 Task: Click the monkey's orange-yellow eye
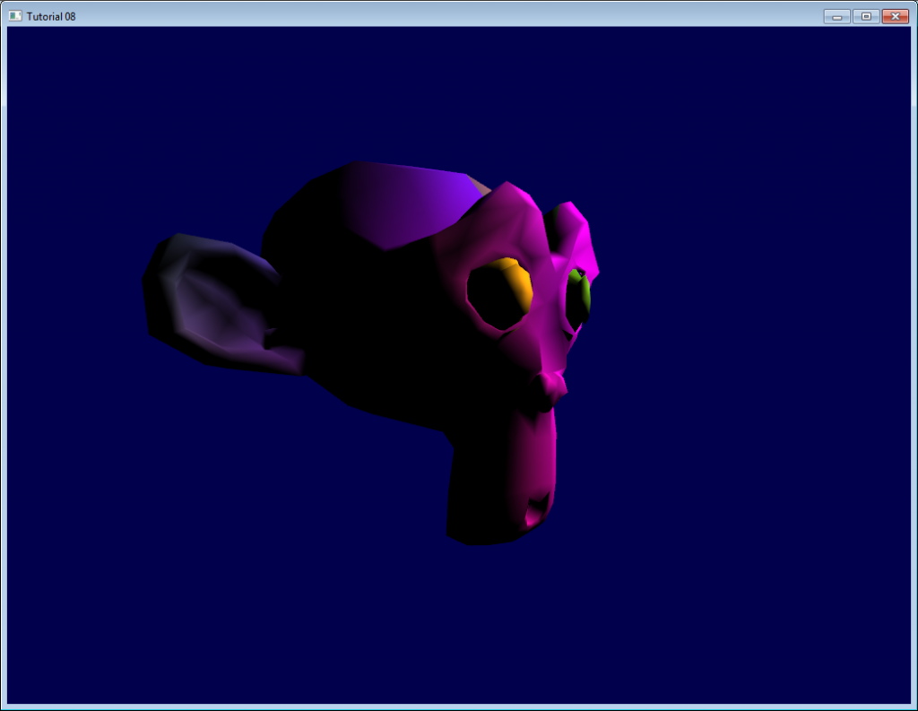pos(516,282)
